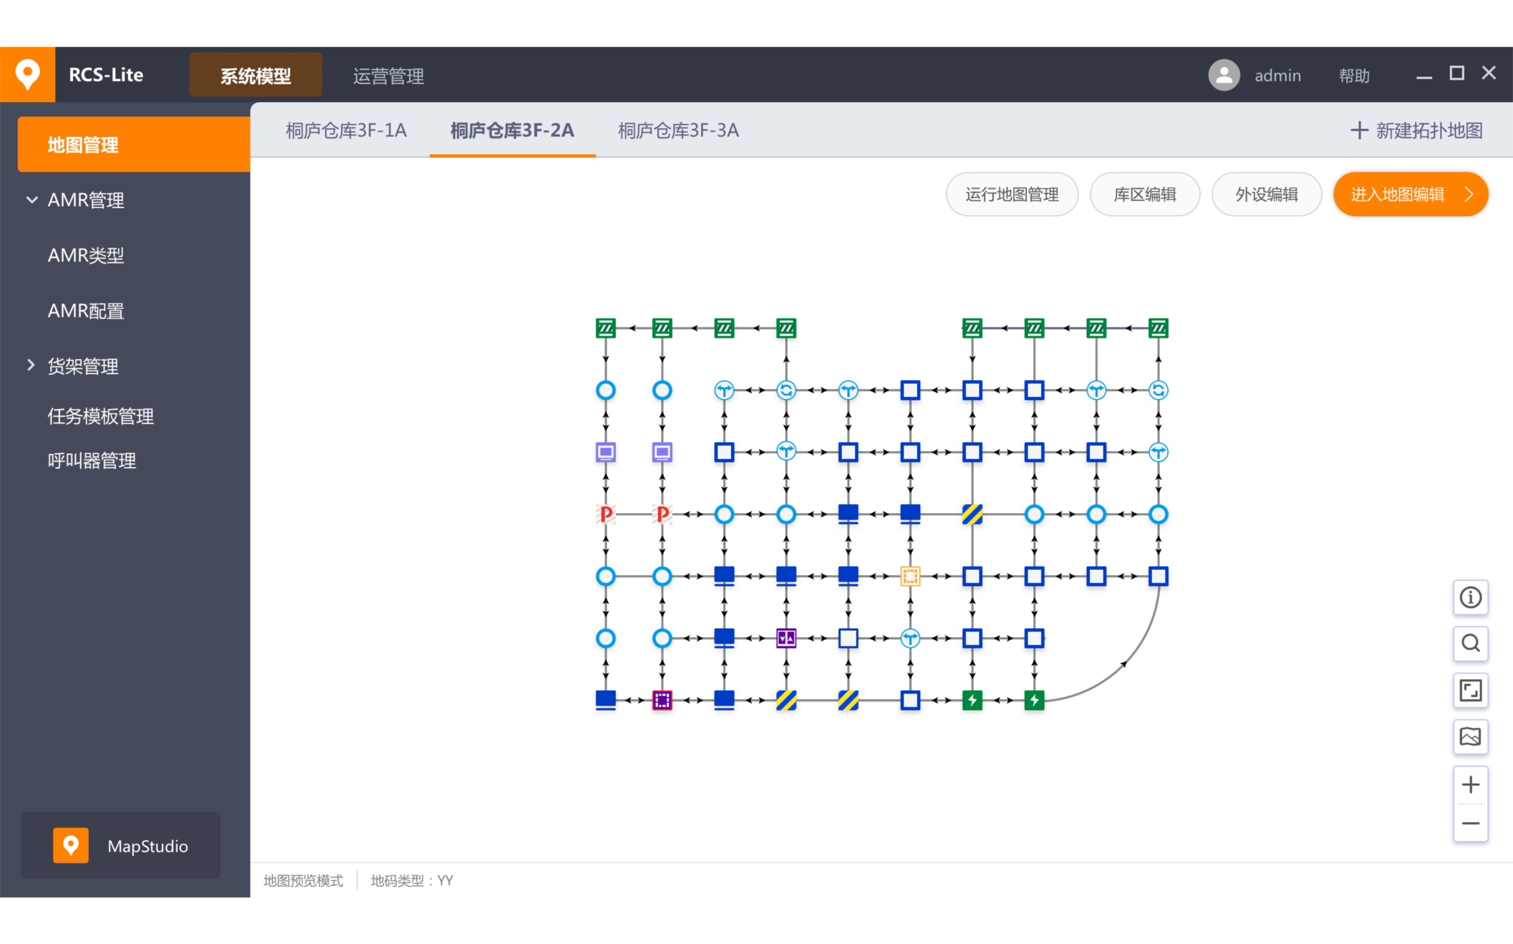Click the MapStudio orange pin icon
The width and height of the screenshot is (1513, 944).
[70, 845]
